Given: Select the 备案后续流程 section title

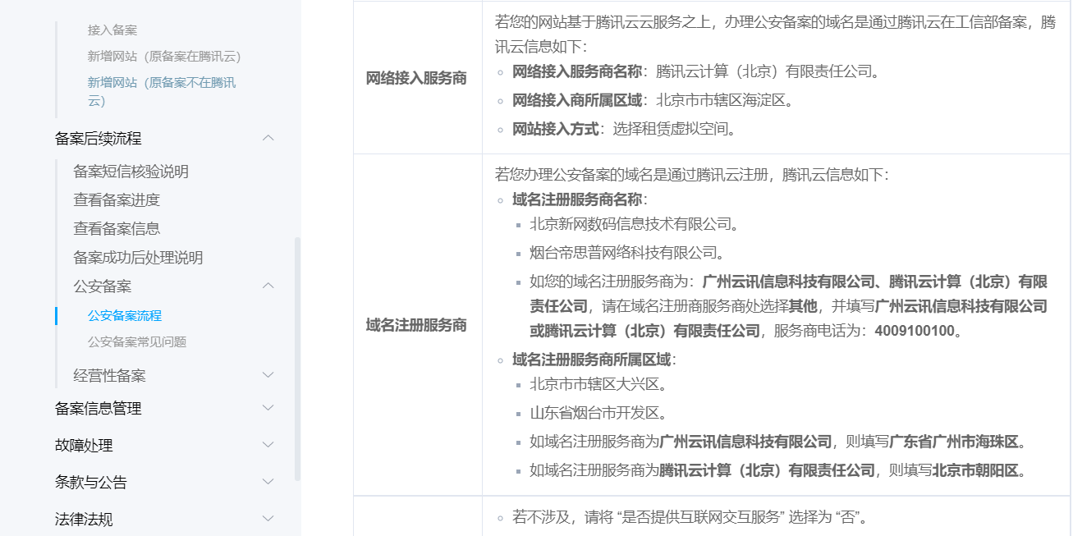Looking at the screenshot, I should click(x=99, y=139).
